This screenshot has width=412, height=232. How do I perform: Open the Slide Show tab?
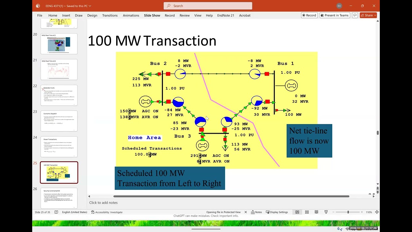point(152,15)
